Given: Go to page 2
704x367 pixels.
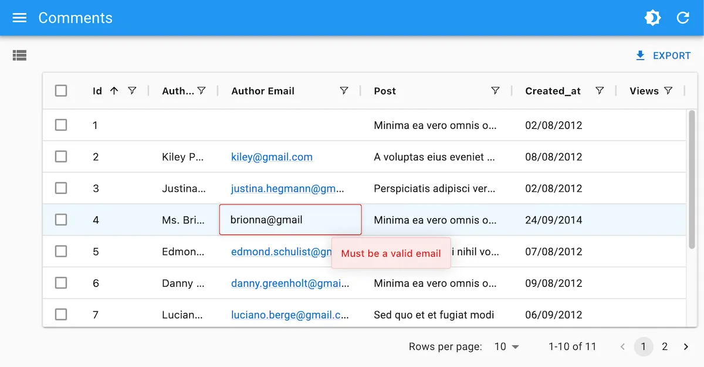Looking at the screenshot, I should [x=665, y=346].
